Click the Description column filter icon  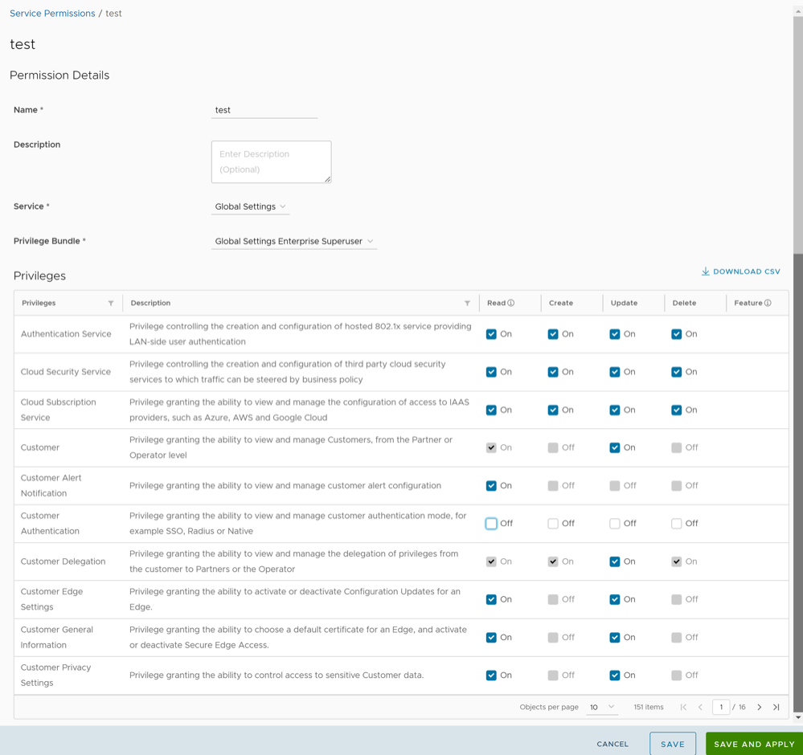click(467, 304)
